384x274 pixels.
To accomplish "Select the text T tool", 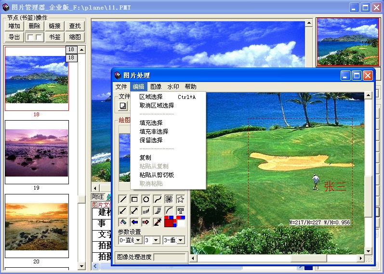I will (x=180, y=211).
